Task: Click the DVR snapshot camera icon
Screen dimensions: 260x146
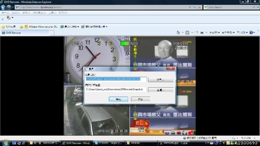Action: [x=184, y=133]
